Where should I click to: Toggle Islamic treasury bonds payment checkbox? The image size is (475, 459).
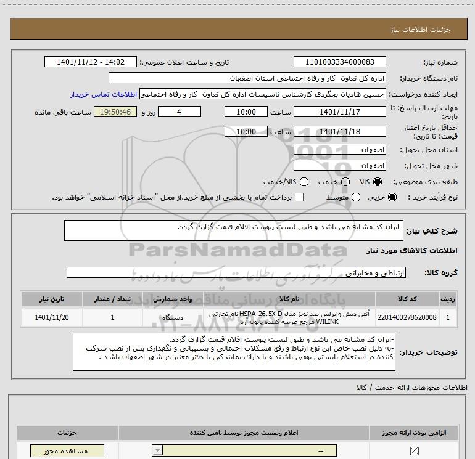point(299,197)
